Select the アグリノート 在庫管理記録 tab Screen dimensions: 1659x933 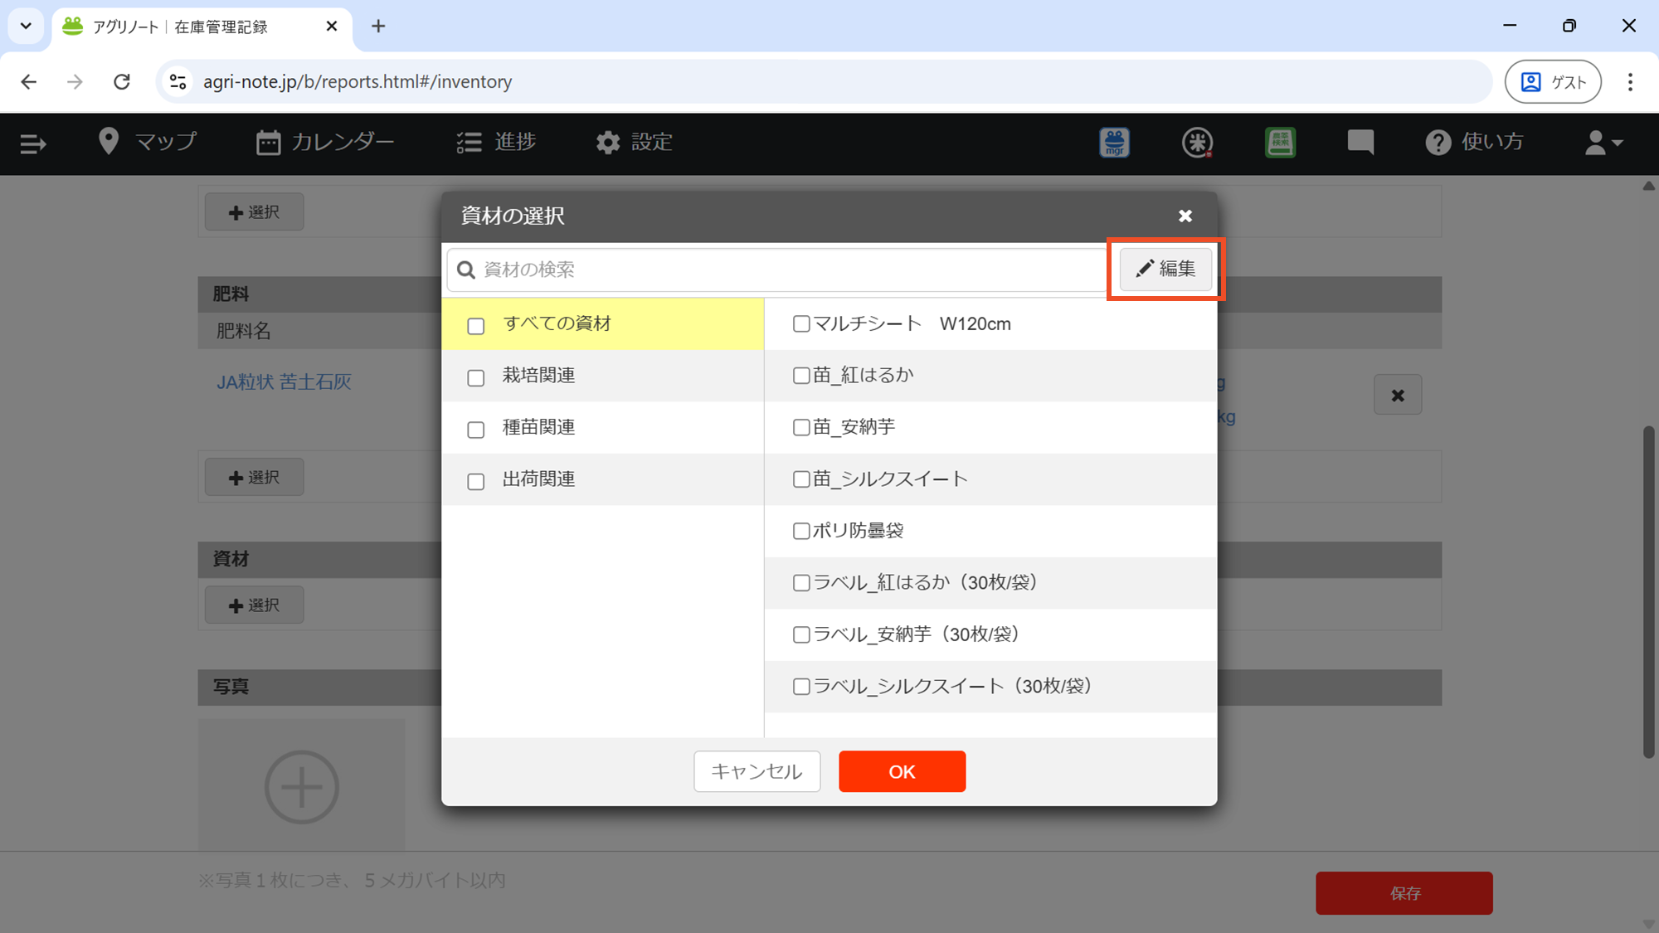pos(202,27)
